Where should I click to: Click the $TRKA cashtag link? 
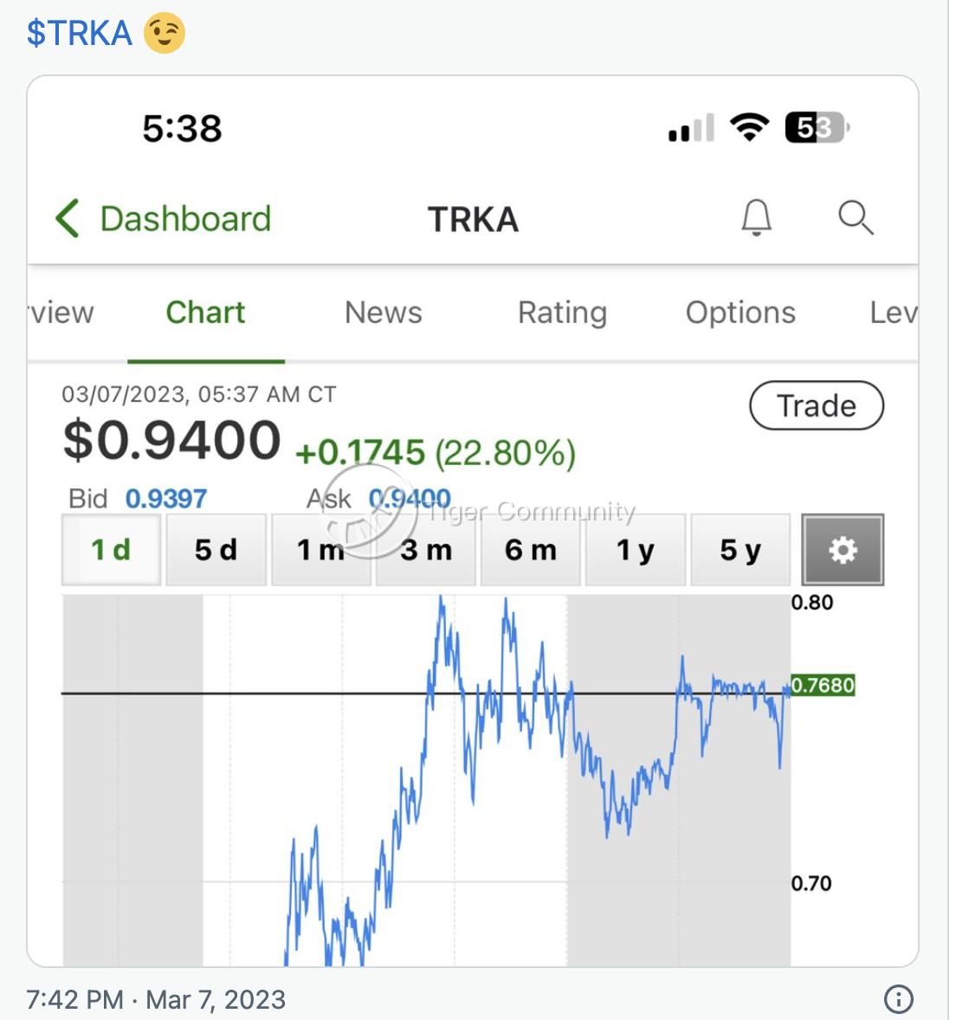[80, 33]
